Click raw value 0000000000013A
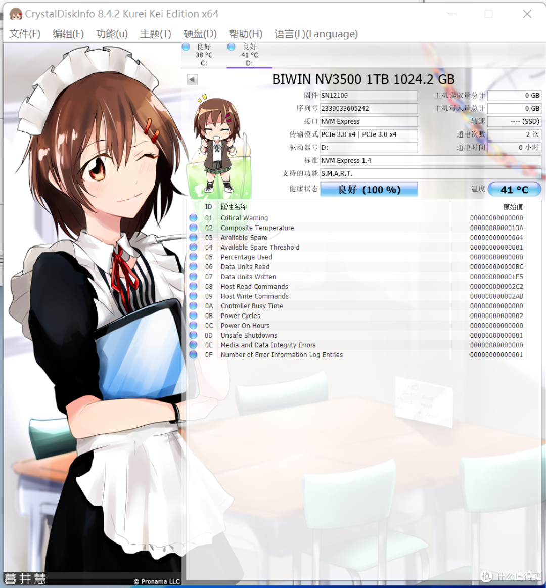 pos(496,228)
